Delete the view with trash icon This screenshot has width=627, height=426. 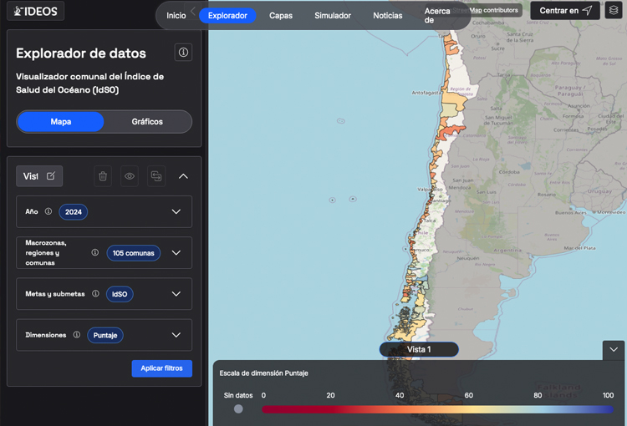pyautogui.click(x=103, y=176)
